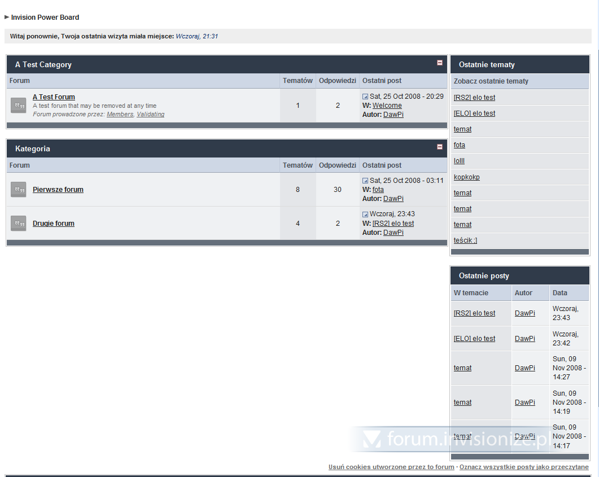Click 'Oznacz wszystkie posty jako przeczytane'
The width and height of the screenshot is (599, 477).
point(524,467)
